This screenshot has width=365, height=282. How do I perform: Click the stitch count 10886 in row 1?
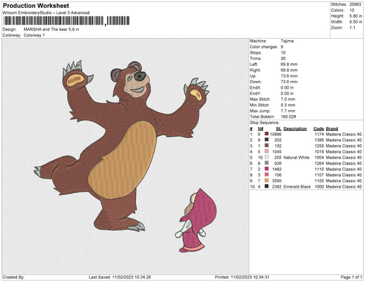click(276, 134)
